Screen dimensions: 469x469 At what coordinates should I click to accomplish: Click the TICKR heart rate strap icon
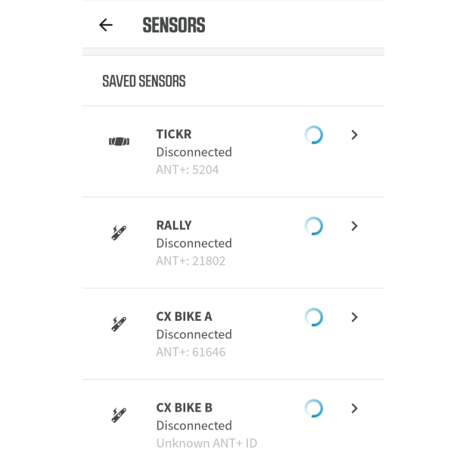(x=119, y=141)
